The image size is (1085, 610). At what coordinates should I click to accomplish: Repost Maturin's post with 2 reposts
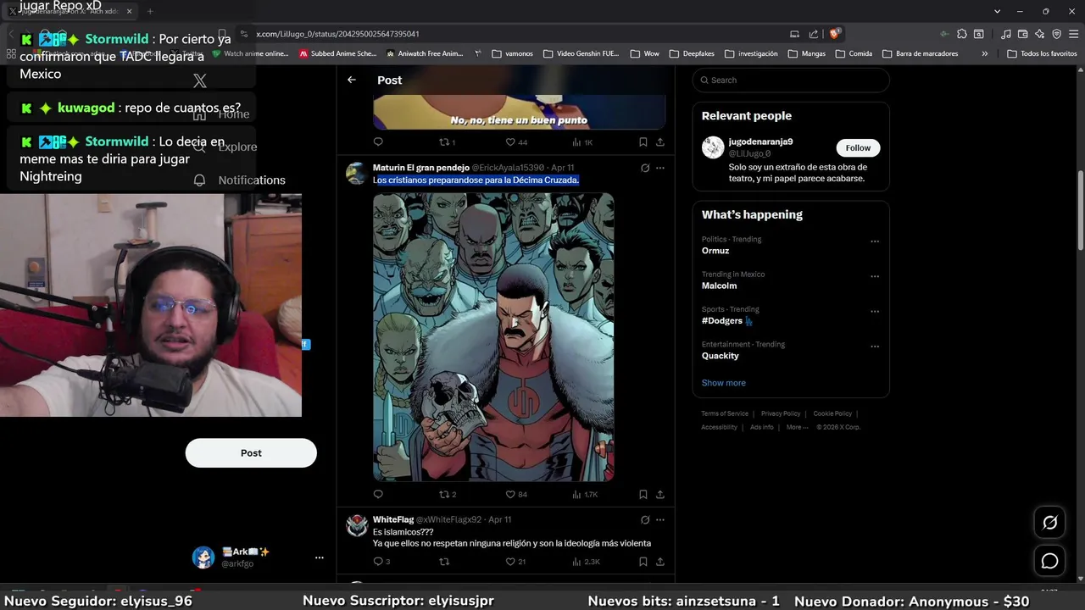pos(448,494)
